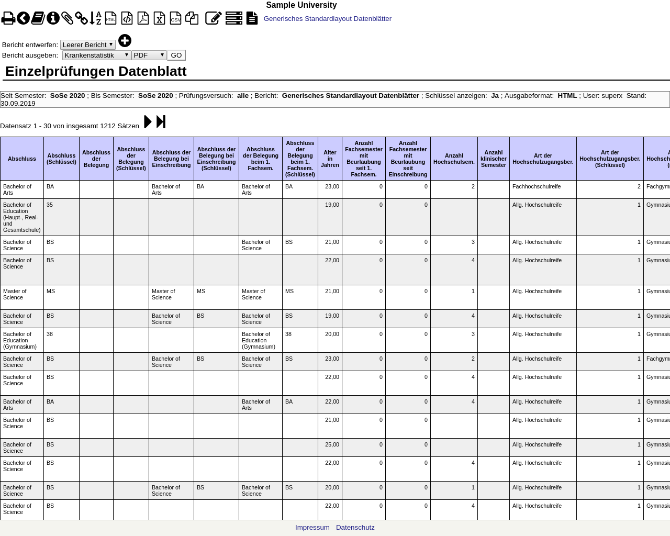Screen dimensions: 670x536
Task: Click the printer icon
Action: [x=8, y=18]
